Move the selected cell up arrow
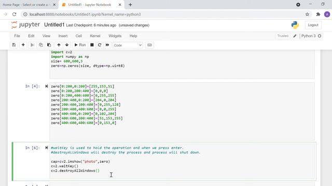The image size is (332, 186). pyautogui.click(x=59, y=45)
